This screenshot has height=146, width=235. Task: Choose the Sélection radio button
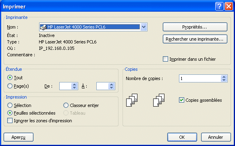pyautogui.click(x=10, y=105)
